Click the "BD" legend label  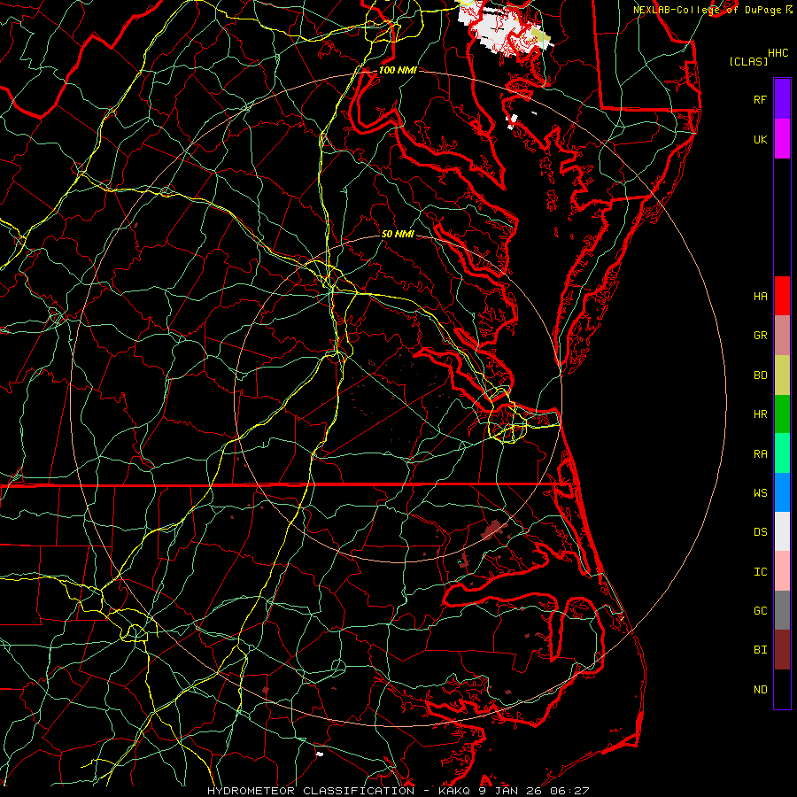coord(760,375)
